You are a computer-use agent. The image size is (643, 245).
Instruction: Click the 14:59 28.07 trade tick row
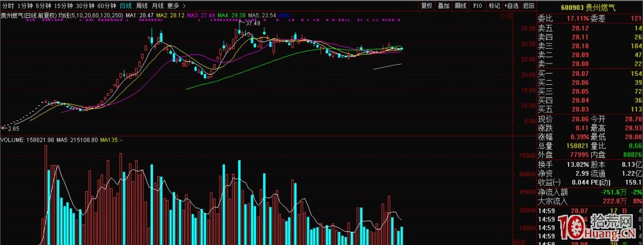589,211
